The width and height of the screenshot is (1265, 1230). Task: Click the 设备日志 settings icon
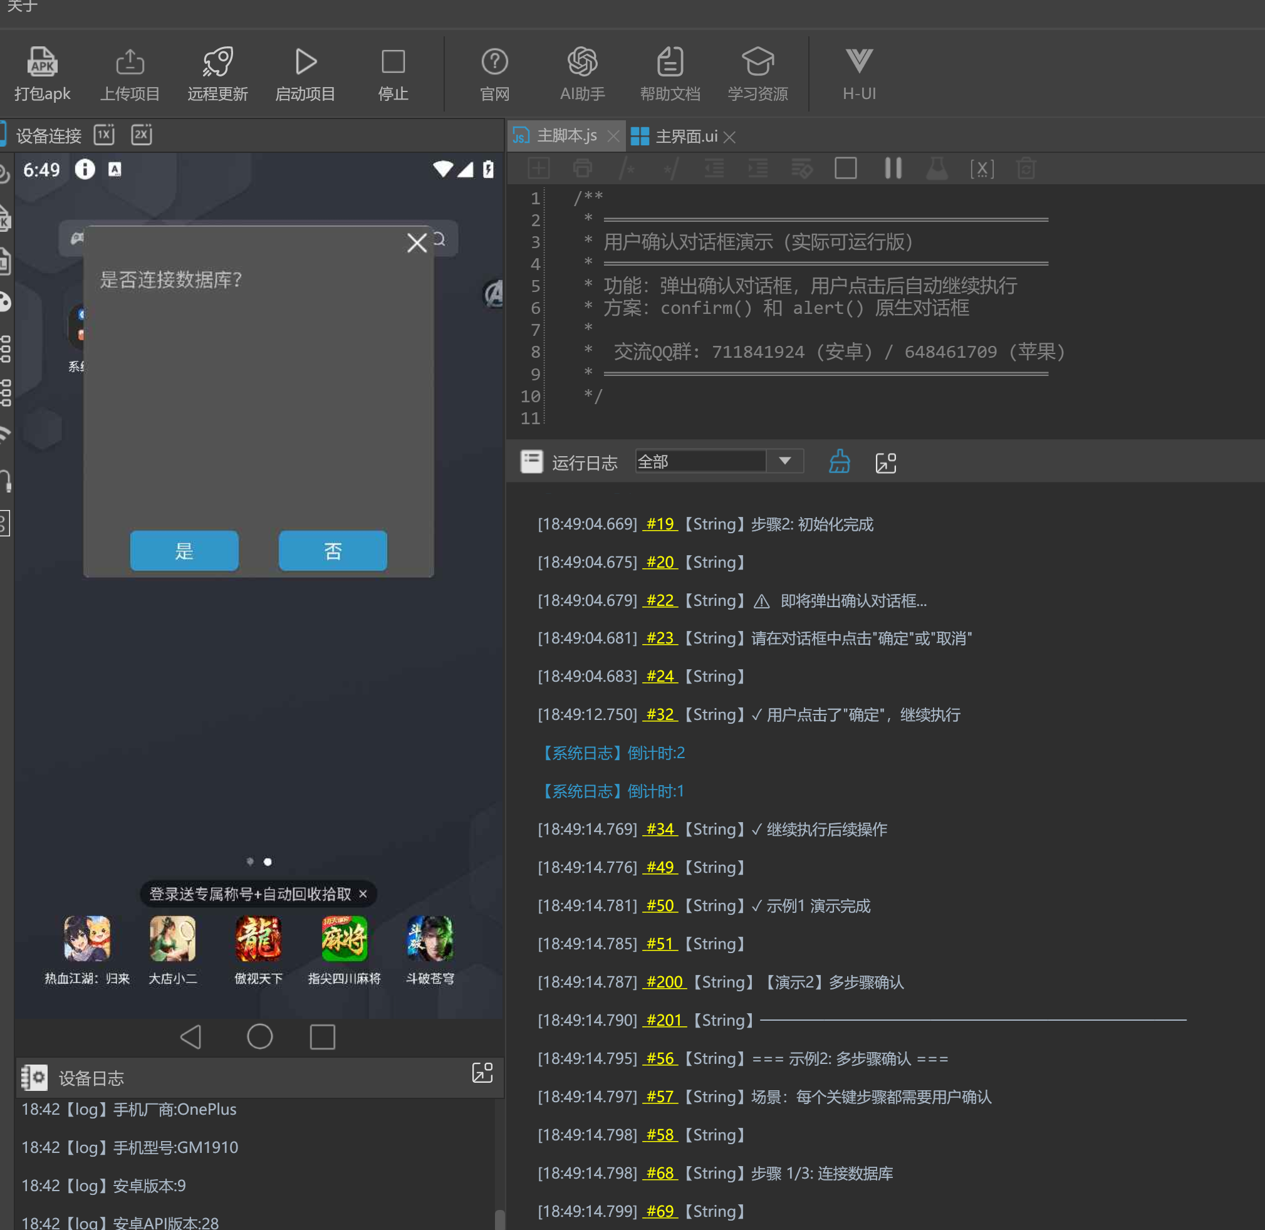pyautogui.click(x=34, y=1078)
